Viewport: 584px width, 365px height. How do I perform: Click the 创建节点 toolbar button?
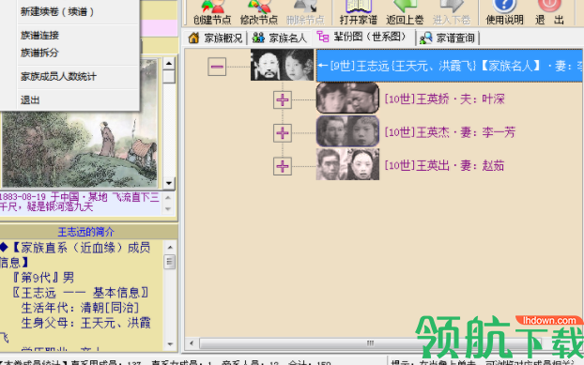pos(212,12)
